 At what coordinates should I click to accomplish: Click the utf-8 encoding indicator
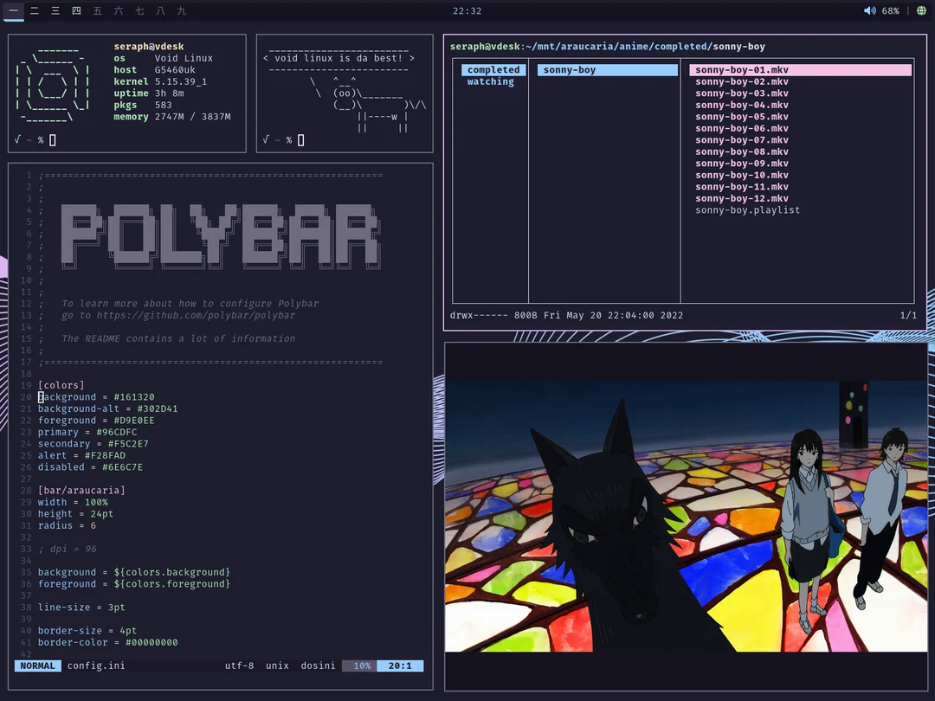coord(240,666)
